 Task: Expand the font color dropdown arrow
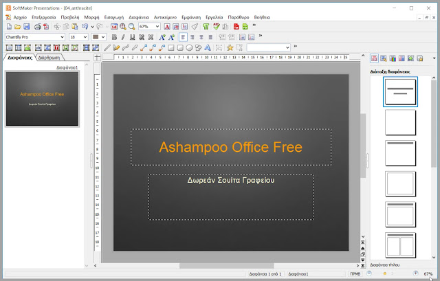point(103,37)
